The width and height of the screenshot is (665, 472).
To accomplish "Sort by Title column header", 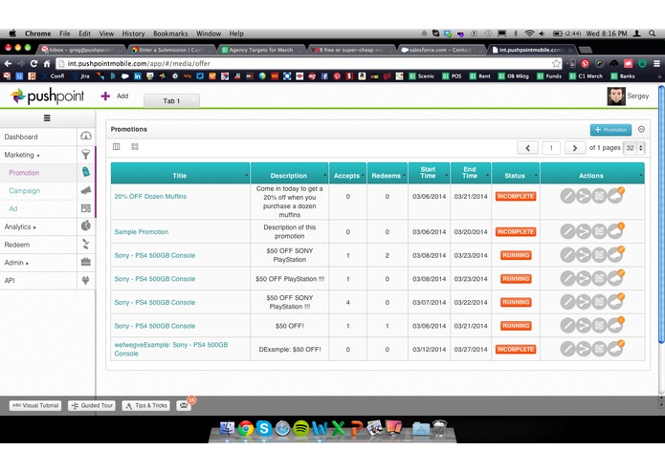I will [x=180, y=175].
